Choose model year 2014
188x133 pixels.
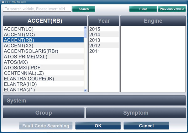pyautogui.click(x=104, y=34)
